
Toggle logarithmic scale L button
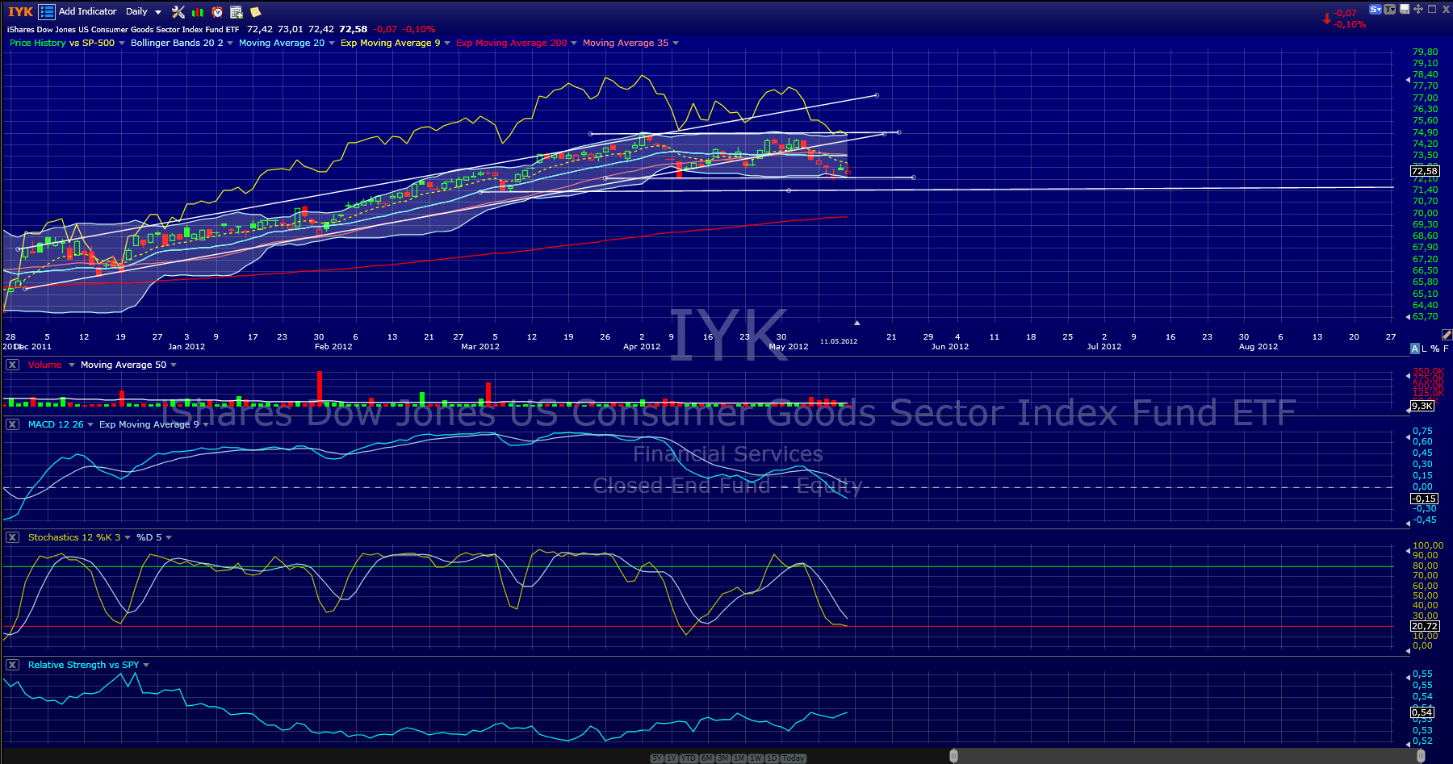click(x=1425, y=349)
